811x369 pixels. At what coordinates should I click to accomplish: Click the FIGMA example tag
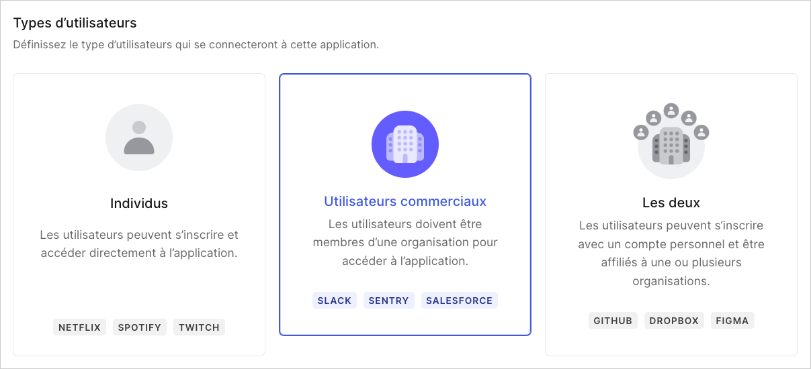tap(732, 321)
